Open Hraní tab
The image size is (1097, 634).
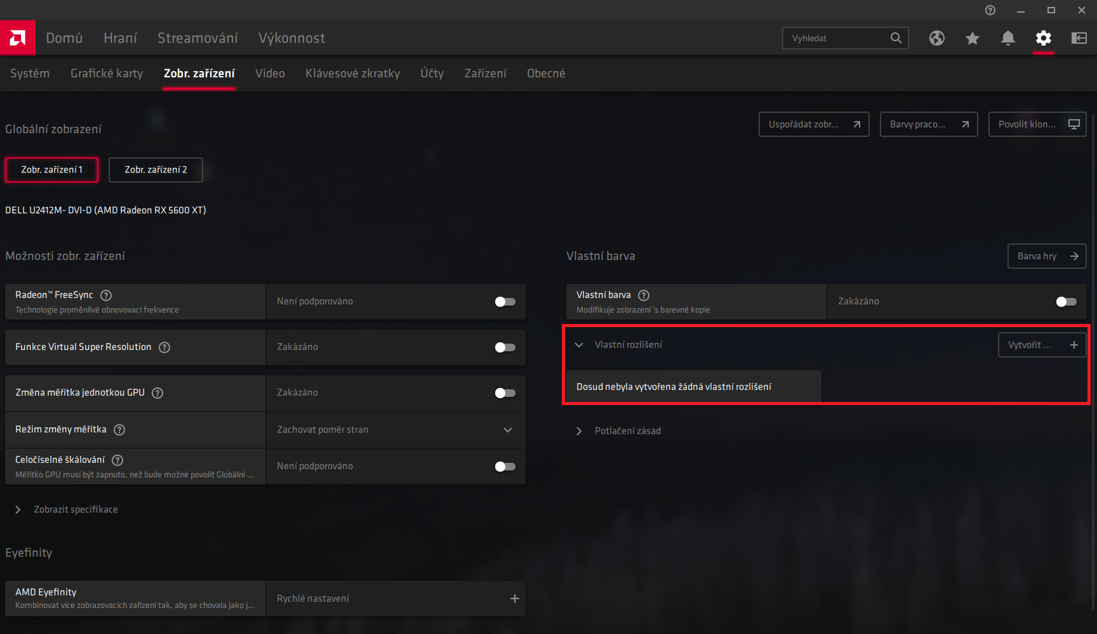[120, 38]
